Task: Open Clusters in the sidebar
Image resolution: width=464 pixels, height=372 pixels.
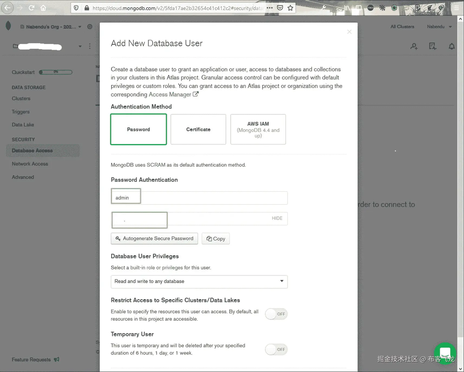Action: pyautogui.click(x=21, y=98)
